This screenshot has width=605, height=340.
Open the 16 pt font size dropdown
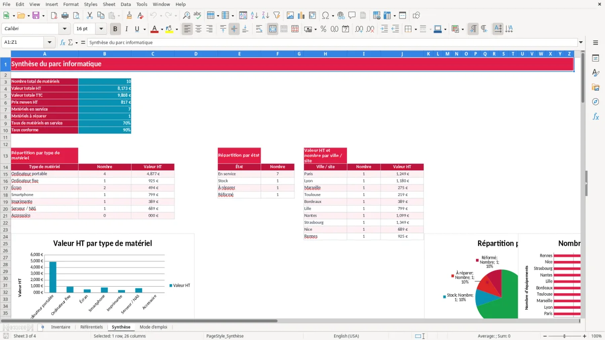(101, 29)
